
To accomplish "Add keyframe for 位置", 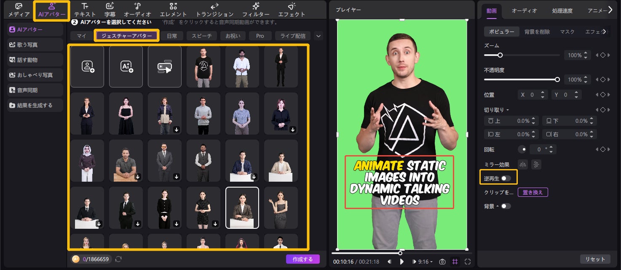I will click(x=602, y=95).
